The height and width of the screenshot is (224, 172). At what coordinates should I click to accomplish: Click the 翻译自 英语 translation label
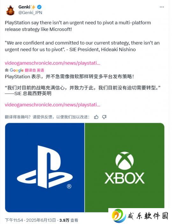pos(34,70)
